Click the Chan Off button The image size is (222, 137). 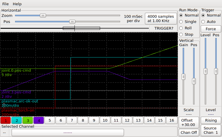189,132
